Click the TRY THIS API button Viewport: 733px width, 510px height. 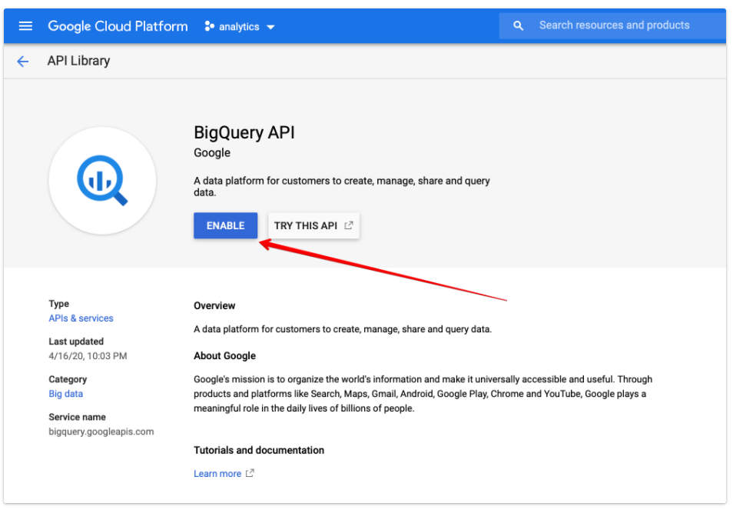(x=313, y=225)
